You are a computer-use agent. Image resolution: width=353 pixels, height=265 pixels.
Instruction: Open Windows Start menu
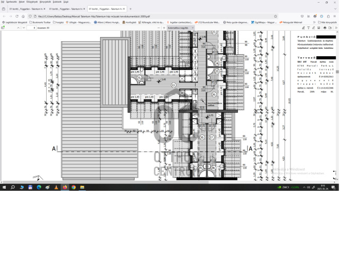click(4, 187)
